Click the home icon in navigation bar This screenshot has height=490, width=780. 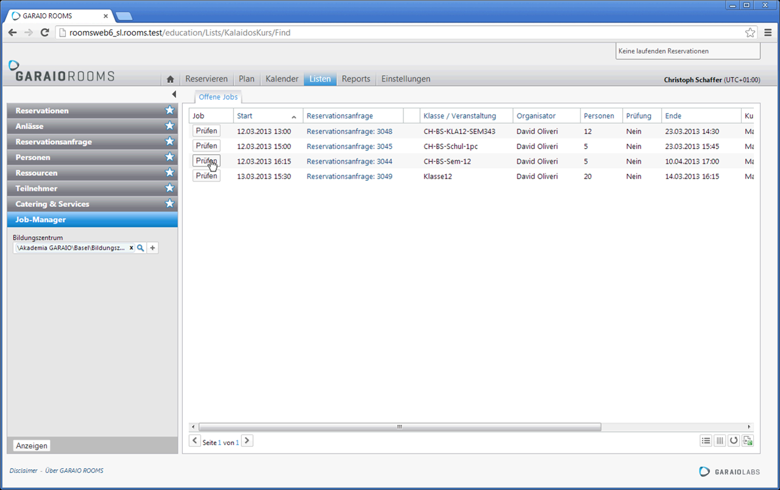coord(171,79)
